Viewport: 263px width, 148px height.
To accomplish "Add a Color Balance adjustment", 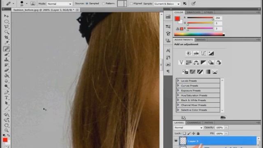I will (196, 62).
